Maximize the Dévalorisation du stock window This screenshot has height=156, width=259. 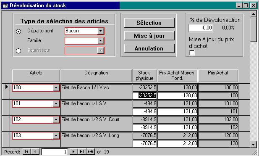tap(246, 5)
